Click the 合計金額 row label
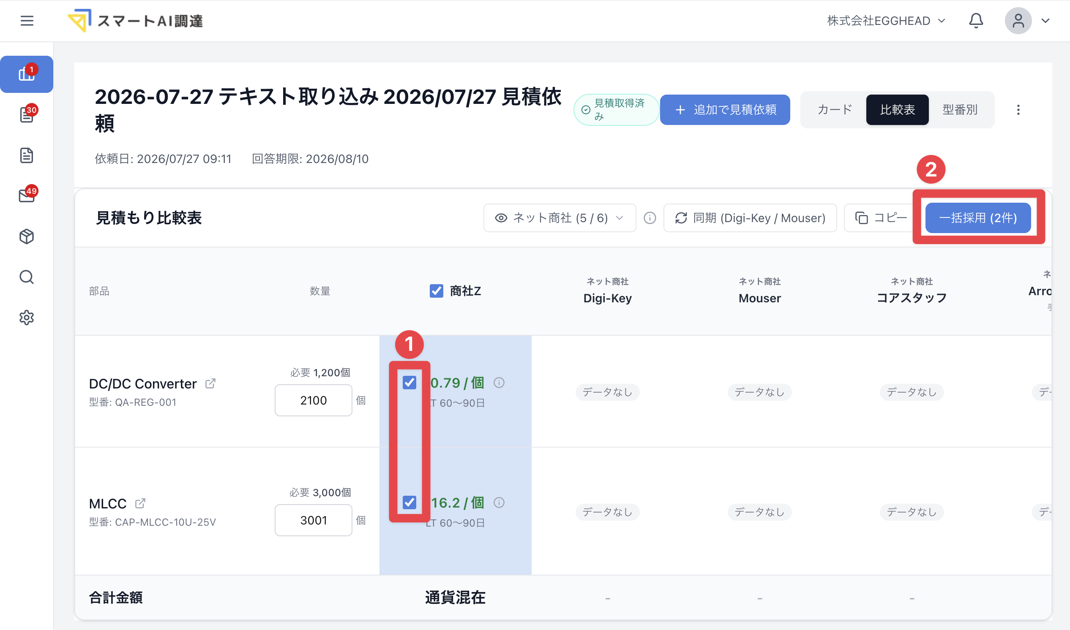Image resolution: width=1070 pixels, height=630 pixels. tap(115, 597)
